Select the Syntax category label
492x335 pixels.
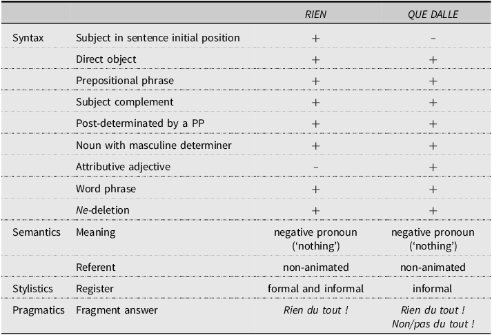pos(28,38)
